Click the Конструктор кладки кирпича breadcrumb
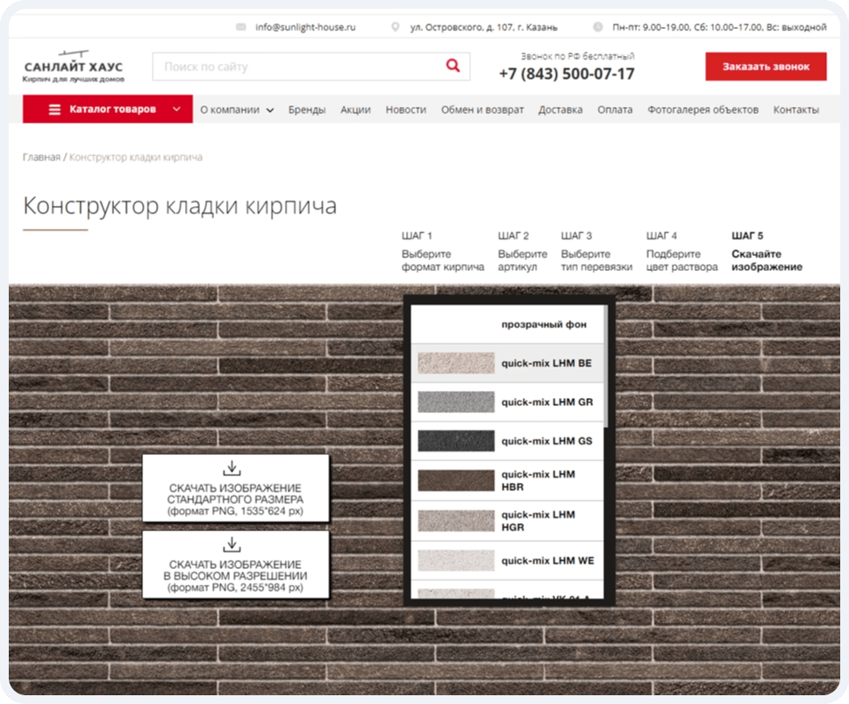 point(136,157)
